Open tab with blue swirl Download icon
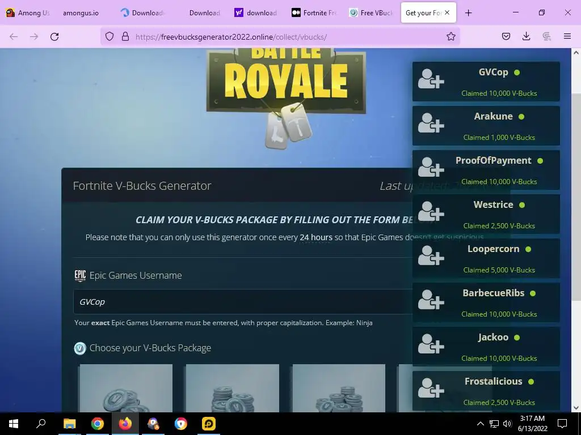This screenshot has height=435, width=581. click(x=142, y=13)
